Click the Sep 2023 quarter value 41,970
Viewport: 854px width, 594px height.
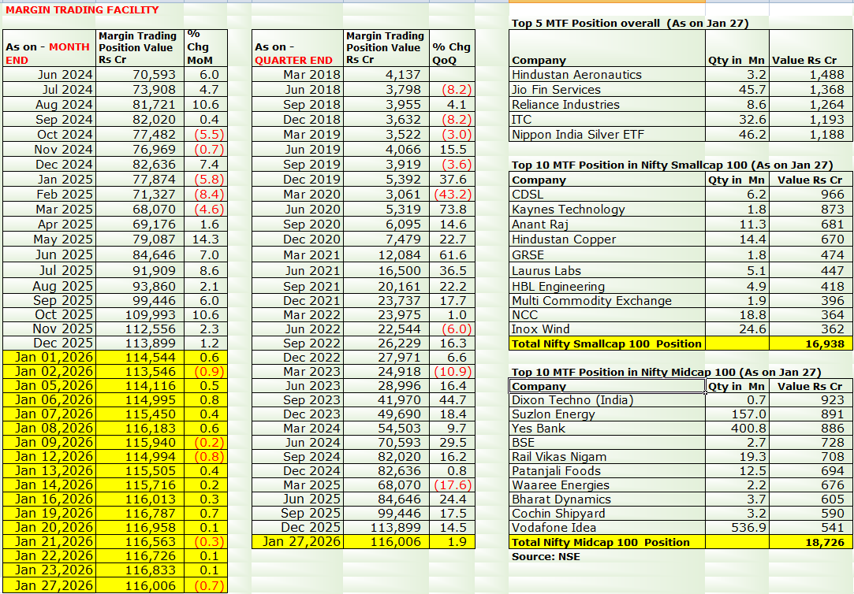point(386,400)
